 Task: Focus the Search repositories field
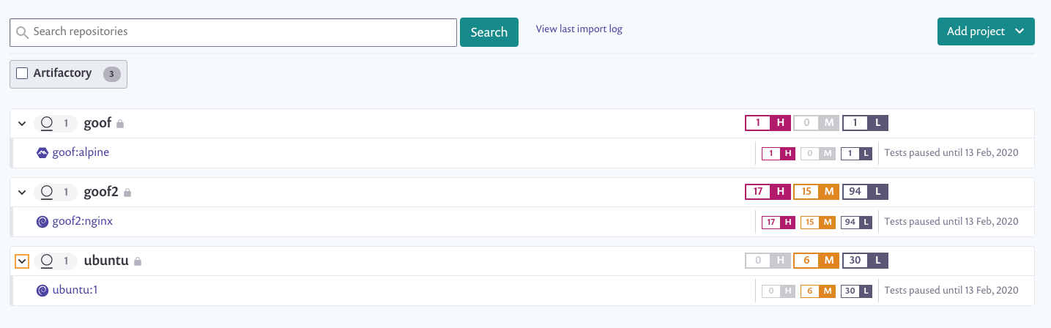[233, 32]
